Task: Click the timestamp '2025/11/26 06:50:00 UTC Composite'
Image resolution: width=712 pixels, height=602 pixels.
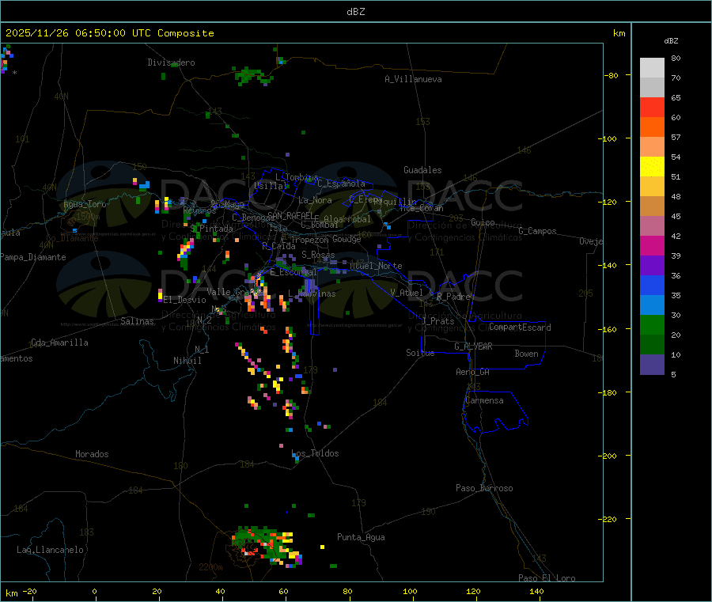Action: pos(109,33)
